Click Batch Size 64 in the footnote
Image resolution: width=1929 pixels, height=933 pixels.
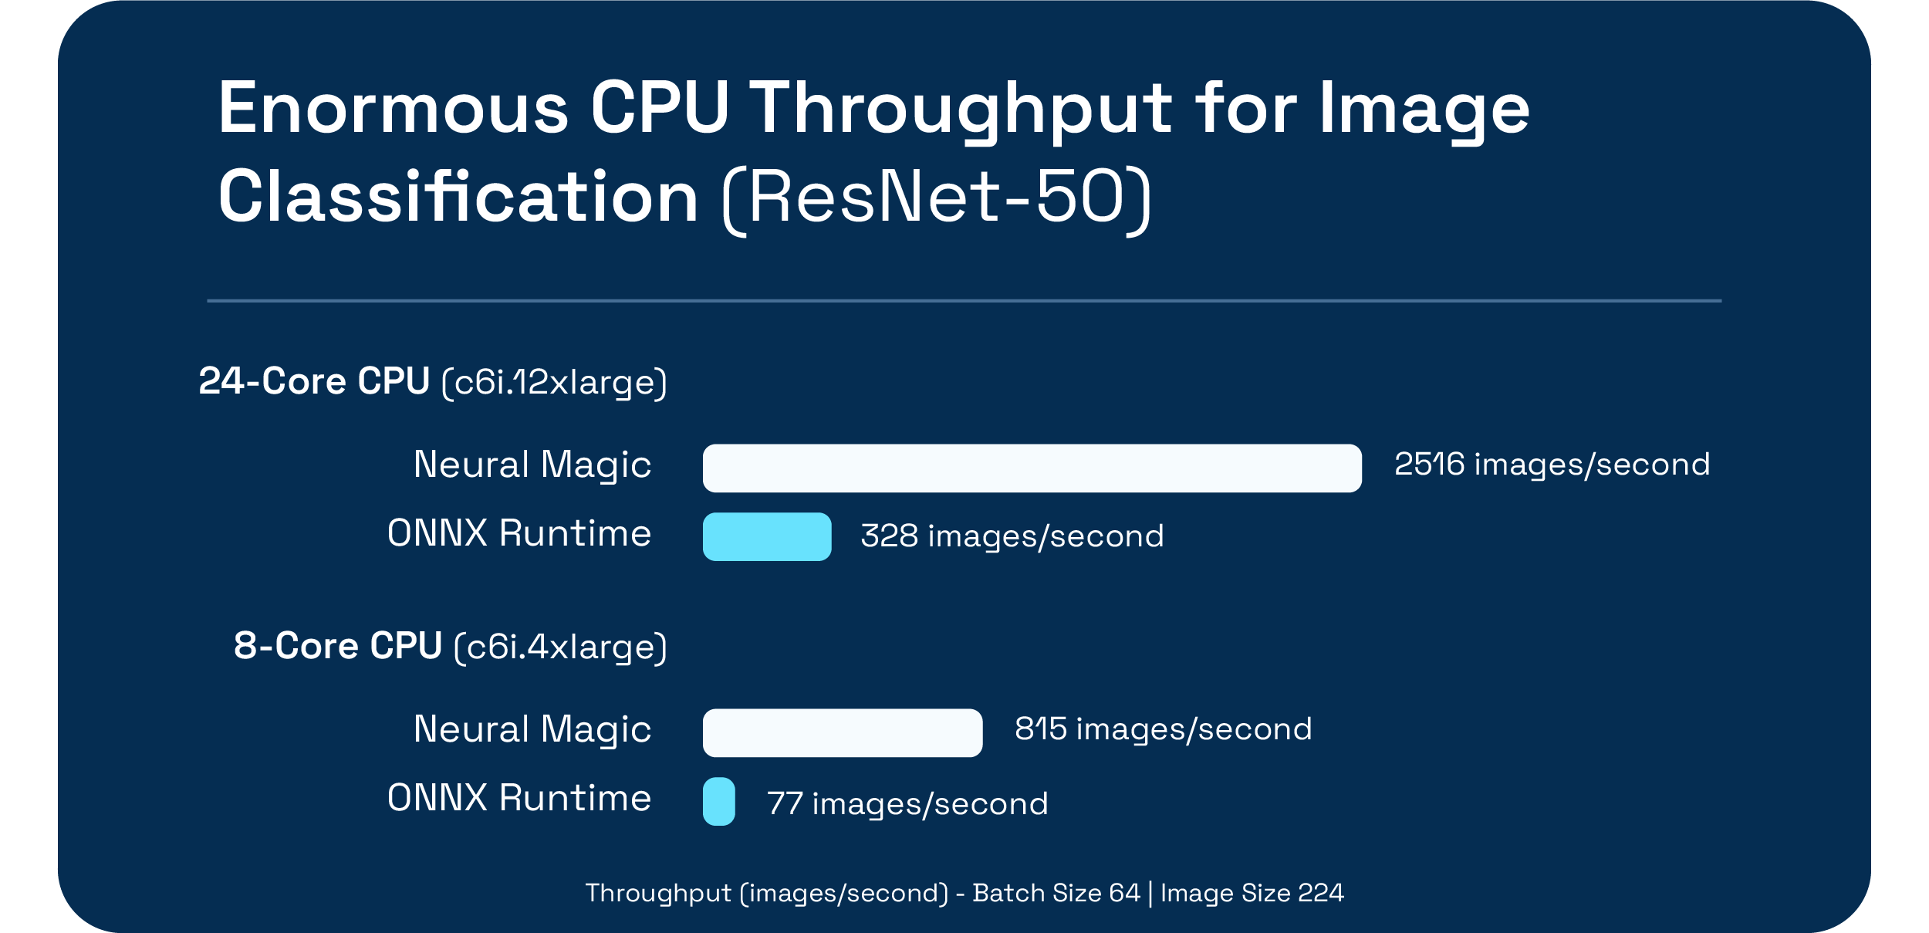[1056, 892]
